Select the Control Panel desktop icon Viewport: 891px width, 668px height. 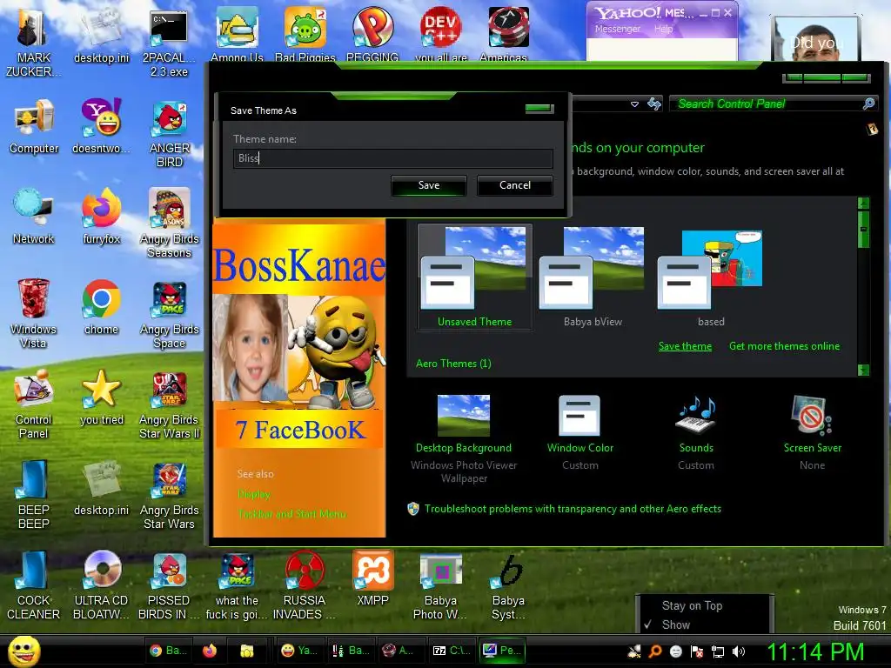click(x=34, y=404)
